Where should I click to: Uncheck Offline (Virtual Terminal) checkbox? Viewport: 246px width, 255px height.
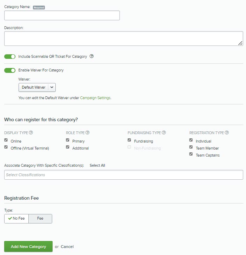point(6,147)
